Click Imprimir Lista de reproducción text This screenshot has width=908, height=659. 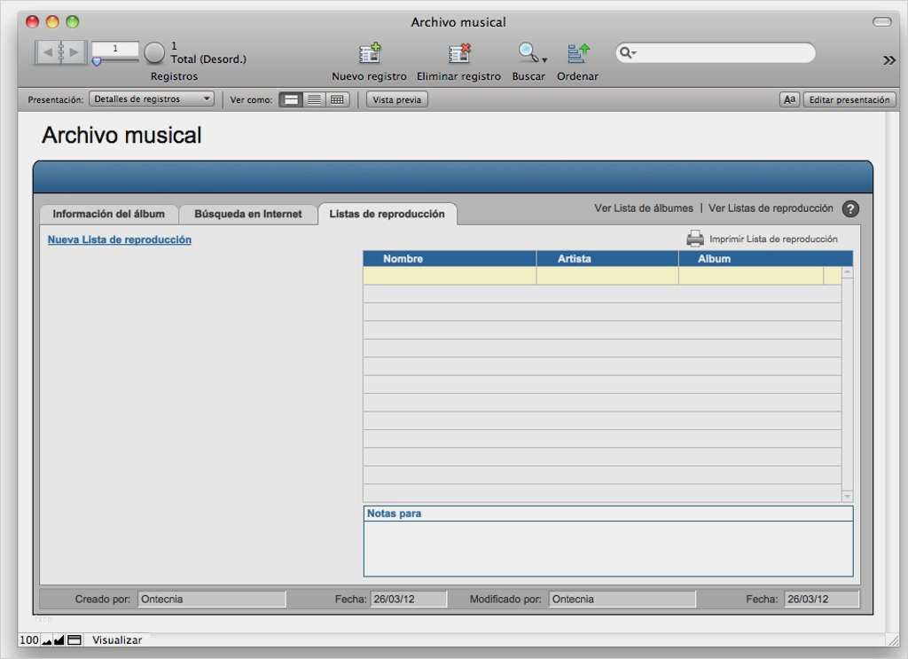click(x=773, y=239)
